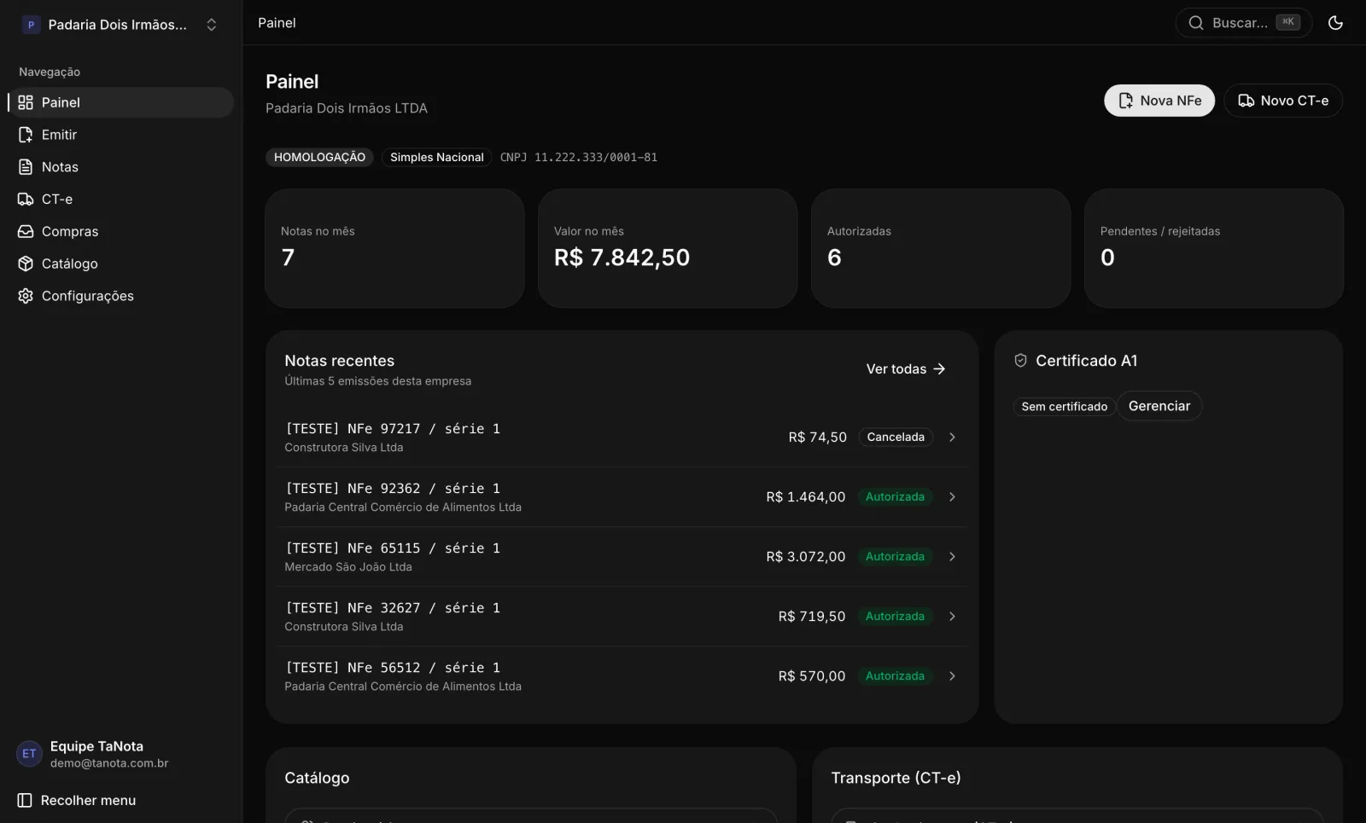Open note [TESTE] NFe 92362 / série 1
Viewport: 1366px width, 823px height.
(x=622, y=497)
